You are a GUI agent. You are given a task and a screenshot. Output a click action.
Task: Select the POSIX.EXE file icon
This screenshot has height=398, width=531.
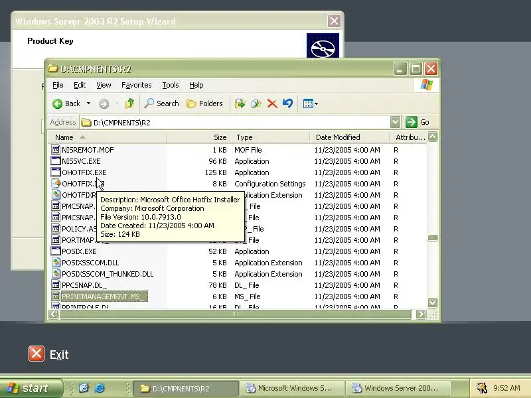click(x=56, y=251)
